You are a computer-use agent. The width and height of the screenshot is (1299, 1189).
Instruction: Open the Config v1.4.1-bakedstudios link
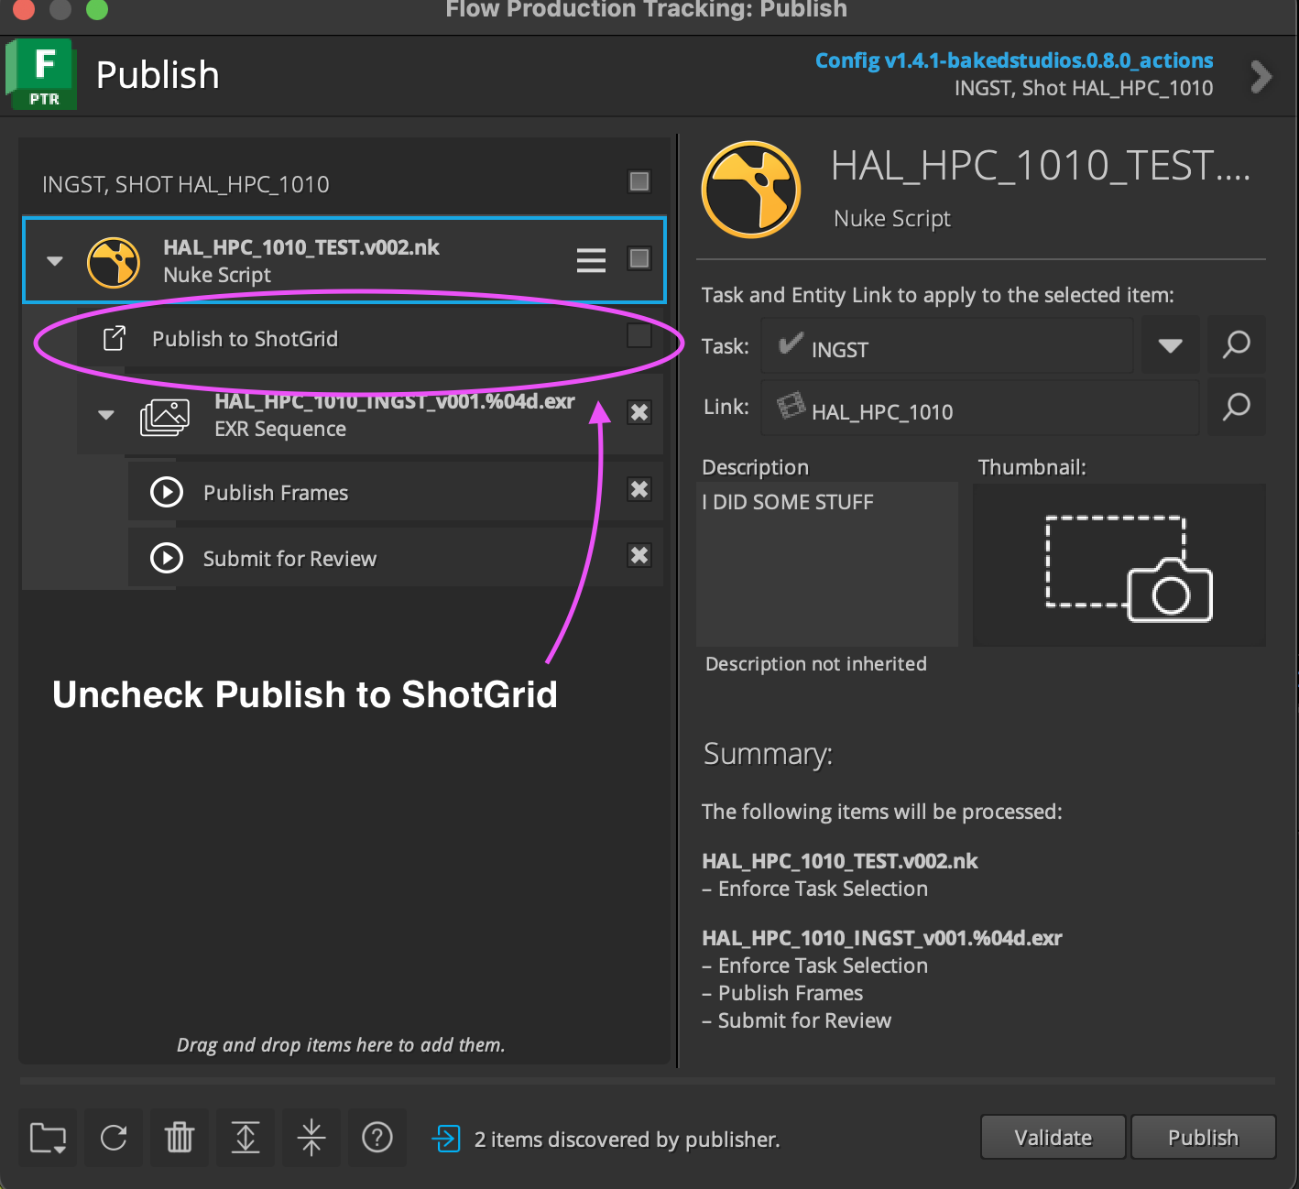click(1013, 60)
